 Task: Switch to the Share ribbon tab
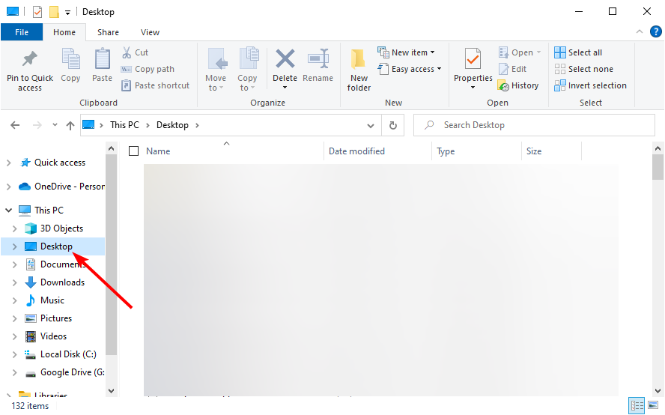(108, 32)
